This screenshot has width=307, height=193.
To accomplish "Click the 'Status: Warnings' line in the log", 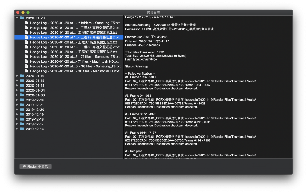I will (x=136, y=67).
